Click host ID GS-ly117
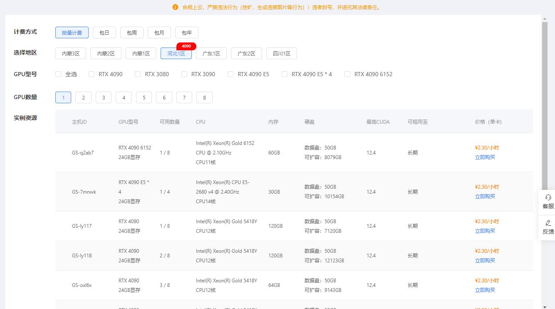Image resolution: width=555 pixels, height=309 pixels. coord(82,226)
